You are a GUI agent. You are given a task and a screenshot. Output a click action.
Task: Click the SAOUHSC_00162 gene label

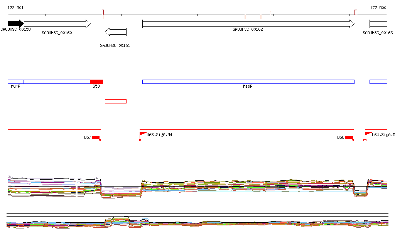coord(248,29)
